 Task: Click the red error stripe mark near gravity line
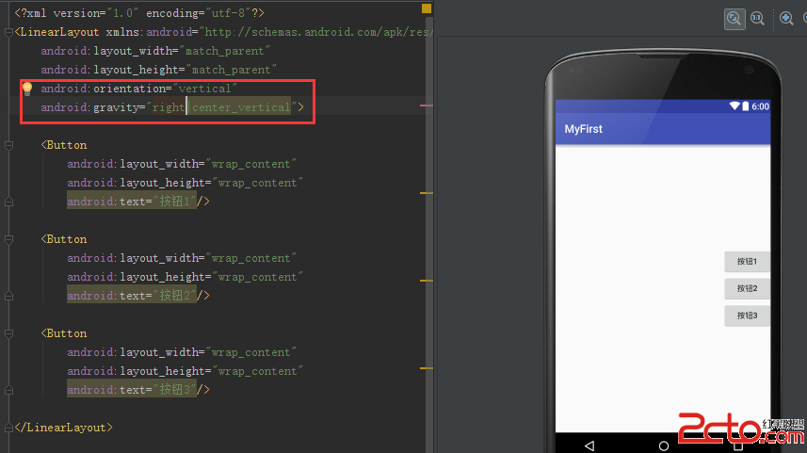427,105
